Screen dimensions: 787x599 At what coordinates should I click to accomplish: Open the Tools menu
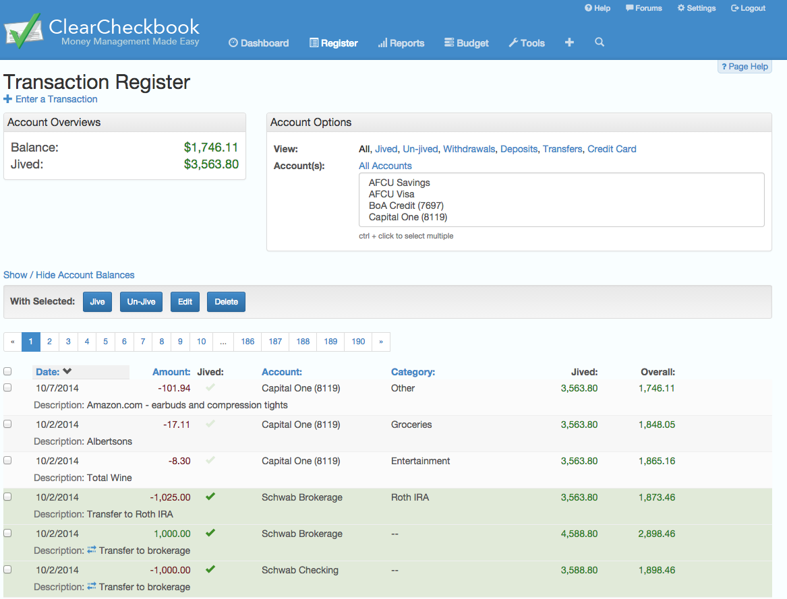pyautogui.click(x=526, y=43)
